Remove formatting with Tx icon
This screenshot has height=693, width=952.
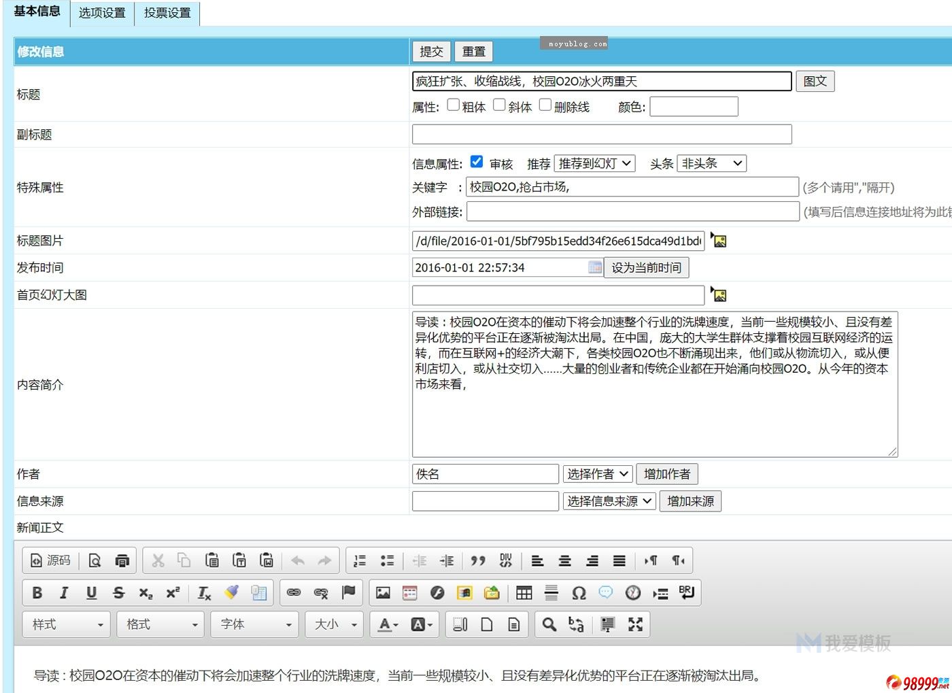(204, 593)
